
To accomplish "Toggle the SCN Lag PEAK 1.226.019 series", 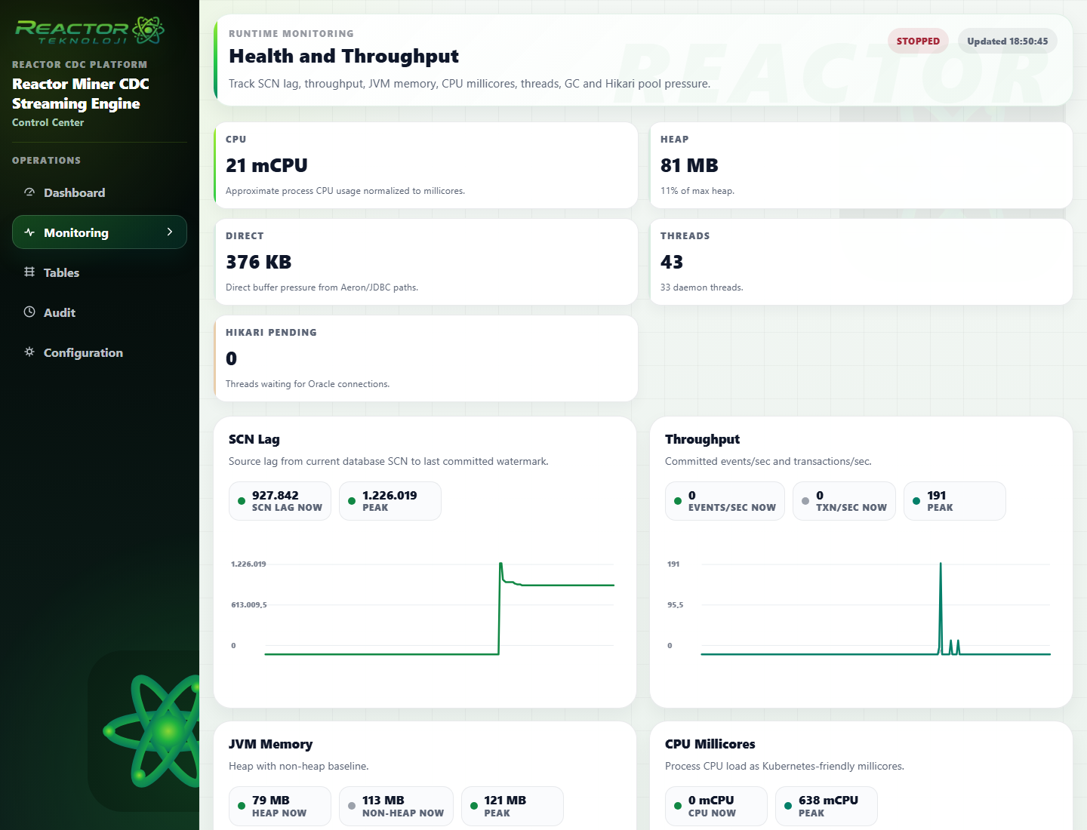I will 390,501.
